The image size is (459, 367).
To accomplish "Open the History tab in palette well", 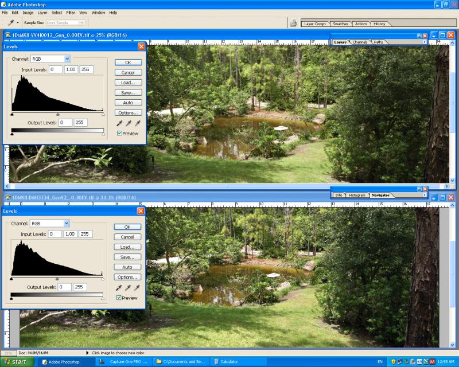I will coord(379,24).
